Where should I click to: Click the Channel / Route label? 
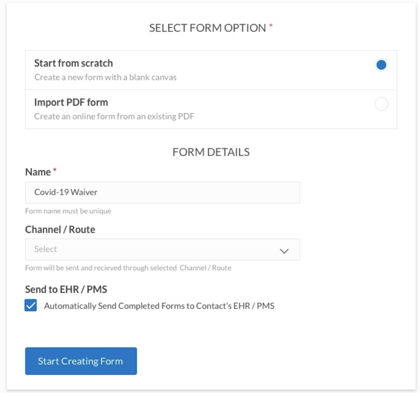click(x=60, y=230)
